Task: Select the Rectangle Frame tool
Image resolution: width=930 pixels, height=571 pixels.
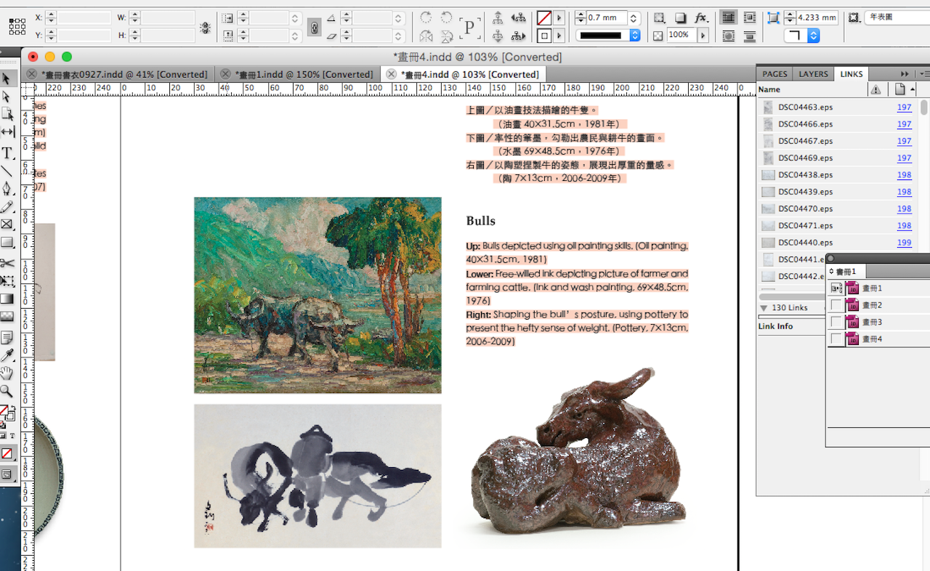Action: click(7, 224)
